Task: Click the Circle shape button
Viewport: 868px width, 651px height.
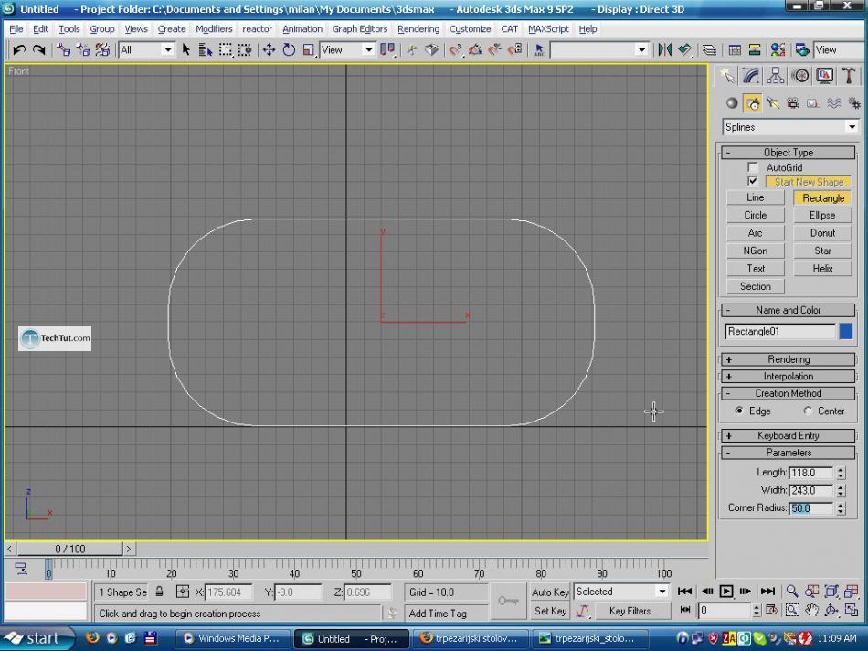Action: 755,215
